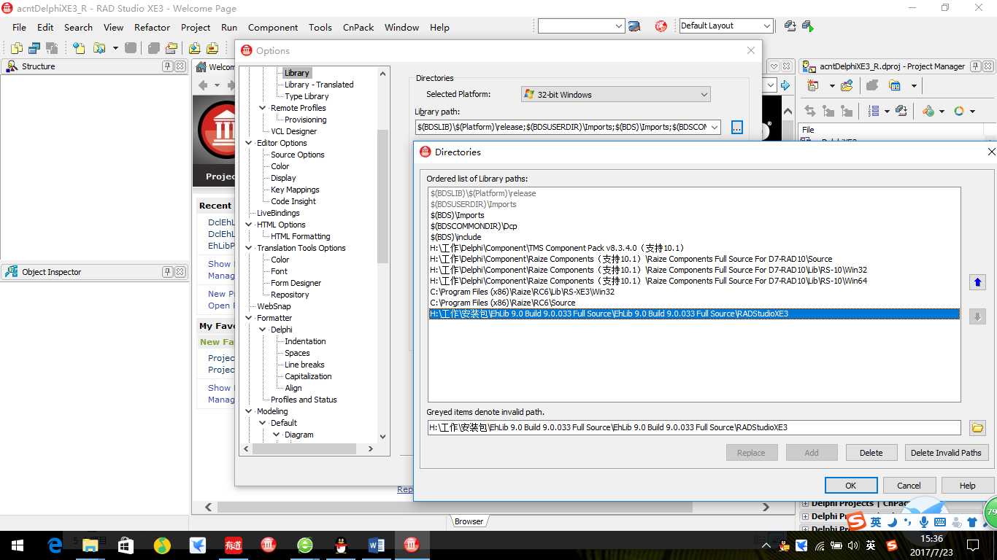The width and height of the screenshot is (997, 560).
Task: Collapse the Formatter tree node
Action: click(249, 318)
